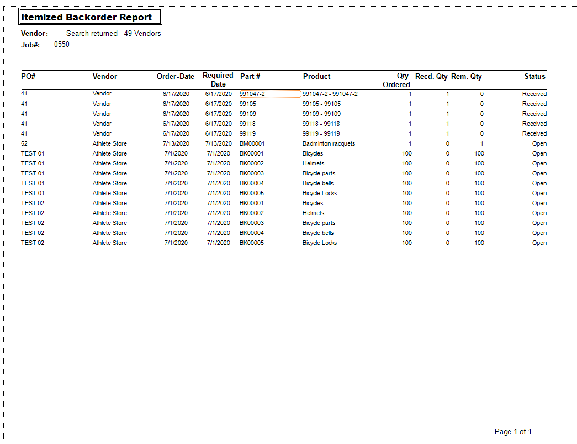Click the 99119 - 99119 product entry
577x444 pixels.
click(x=321, y=133)
